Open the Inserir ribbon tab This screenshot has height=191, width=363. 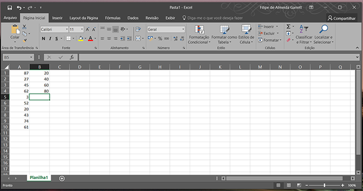57,18
